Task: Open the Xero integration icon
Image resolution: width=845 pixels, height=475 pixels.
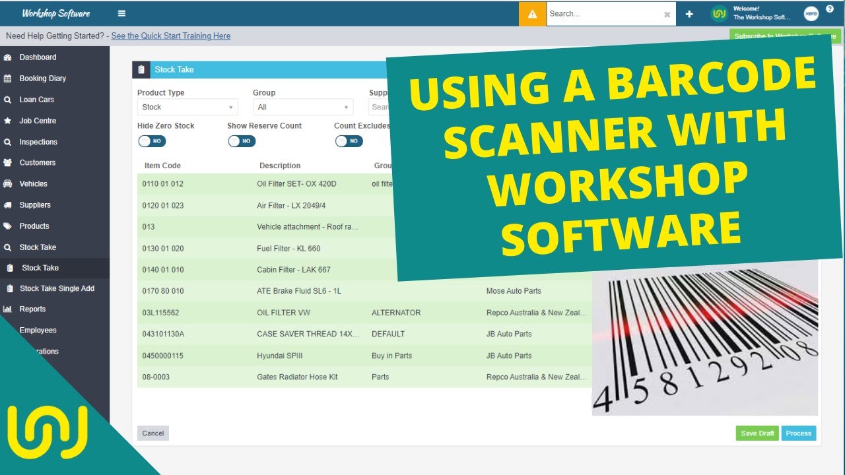Action: pos(811,14)
